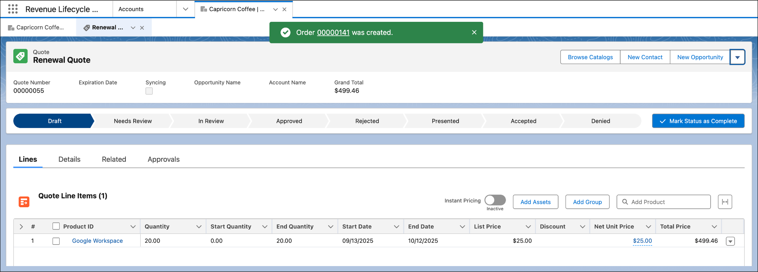Toggle Instant Pricing switch
Viewport: 758px width, 272px height.
(495, 200)
